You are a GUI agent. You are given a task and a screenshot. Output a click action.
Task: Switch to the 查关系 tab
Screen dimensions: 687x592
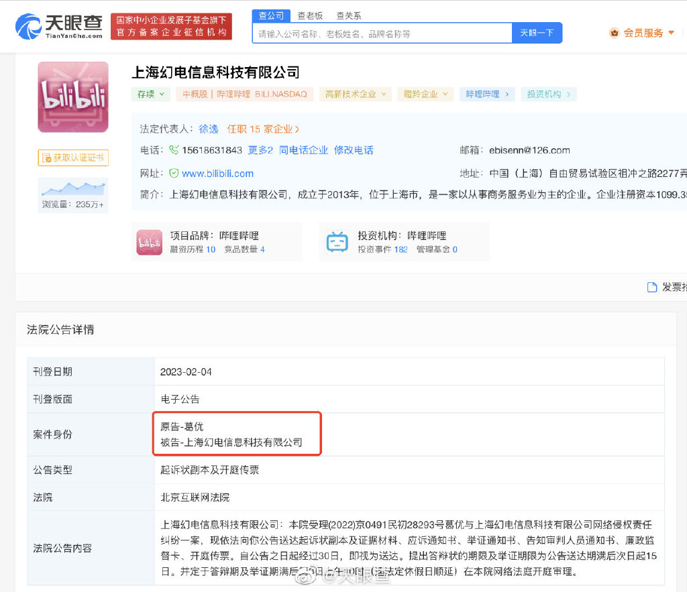[x=349, y=16]
